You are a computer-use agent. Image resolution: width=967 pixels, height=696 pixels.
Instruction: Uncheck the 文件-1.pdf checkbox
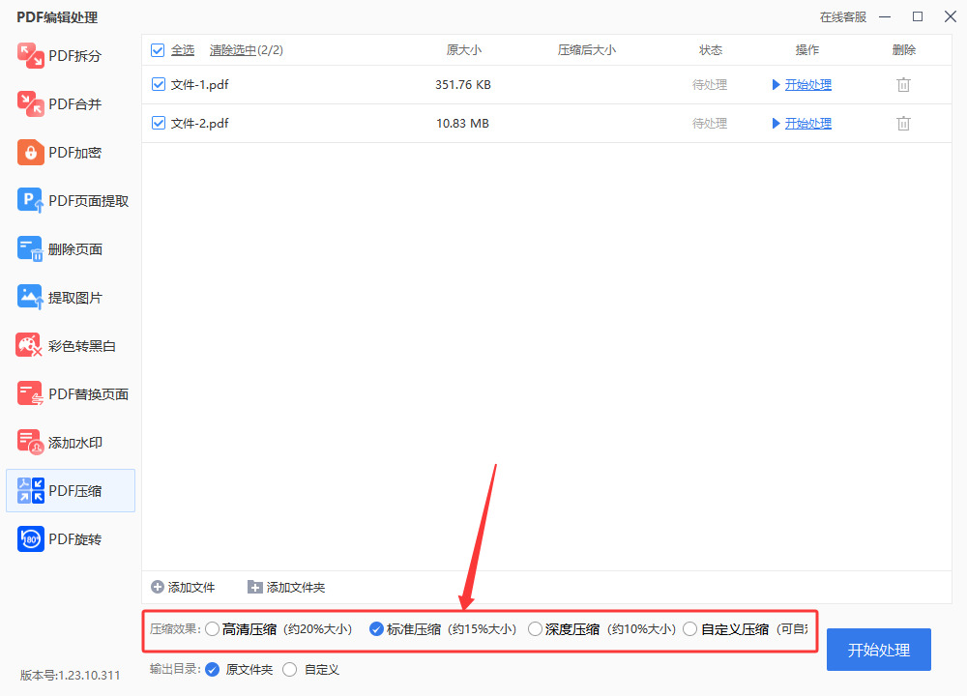(x=159, y=84)
